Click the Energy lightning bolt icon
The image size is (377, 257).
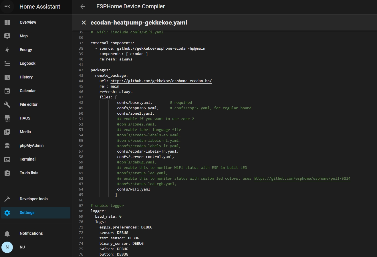click(x=7, y=50)
